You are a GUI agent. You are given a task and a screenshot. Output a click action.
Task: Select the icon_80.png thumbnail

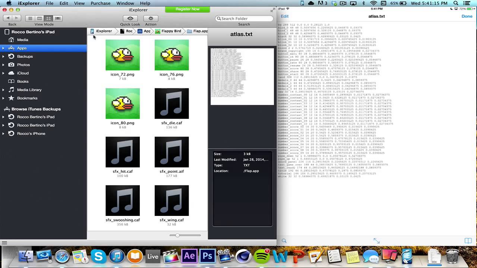pos(123,103)
